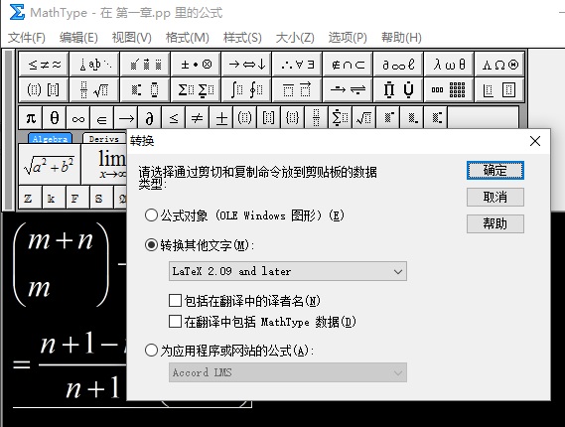
Task: Insert the square root template from small bar
Action: (363, 118)
